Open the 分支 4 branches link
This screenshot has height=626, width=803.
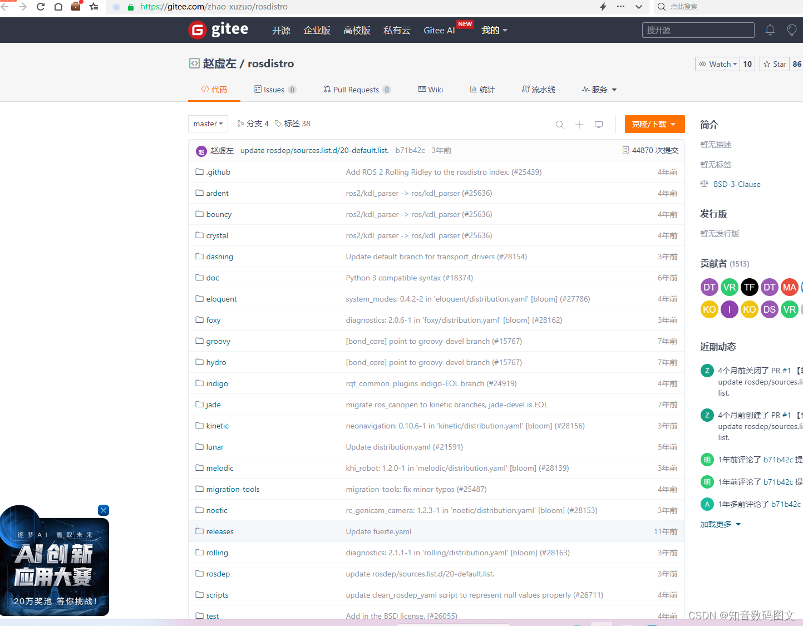(x=253, y=124)
